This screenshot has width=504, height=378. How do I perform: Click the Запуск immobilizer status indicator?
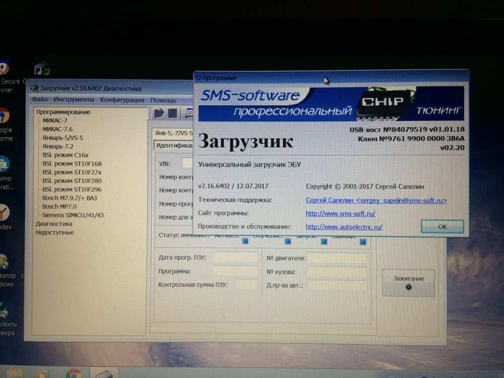coord(324,241)
